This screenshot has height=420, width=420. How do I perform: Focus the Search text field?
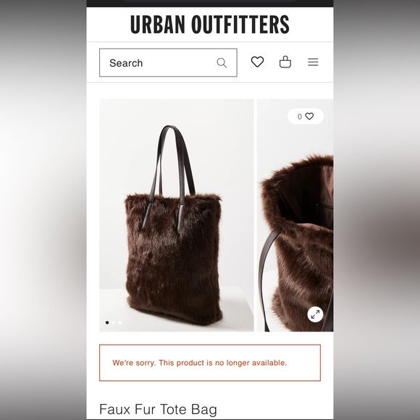168,63
